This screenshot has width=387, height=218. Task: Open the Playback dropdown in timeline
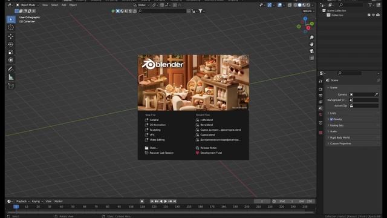coord(22,202)
